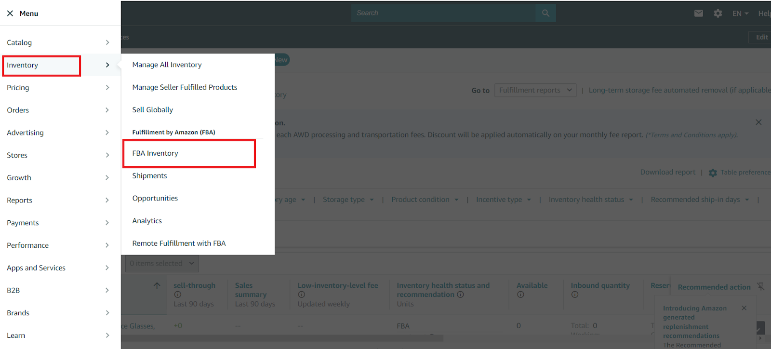The height and width of the screenshot is (349, 771).
Task: Open Apps and Services menu item
Action: pos(36,268)
